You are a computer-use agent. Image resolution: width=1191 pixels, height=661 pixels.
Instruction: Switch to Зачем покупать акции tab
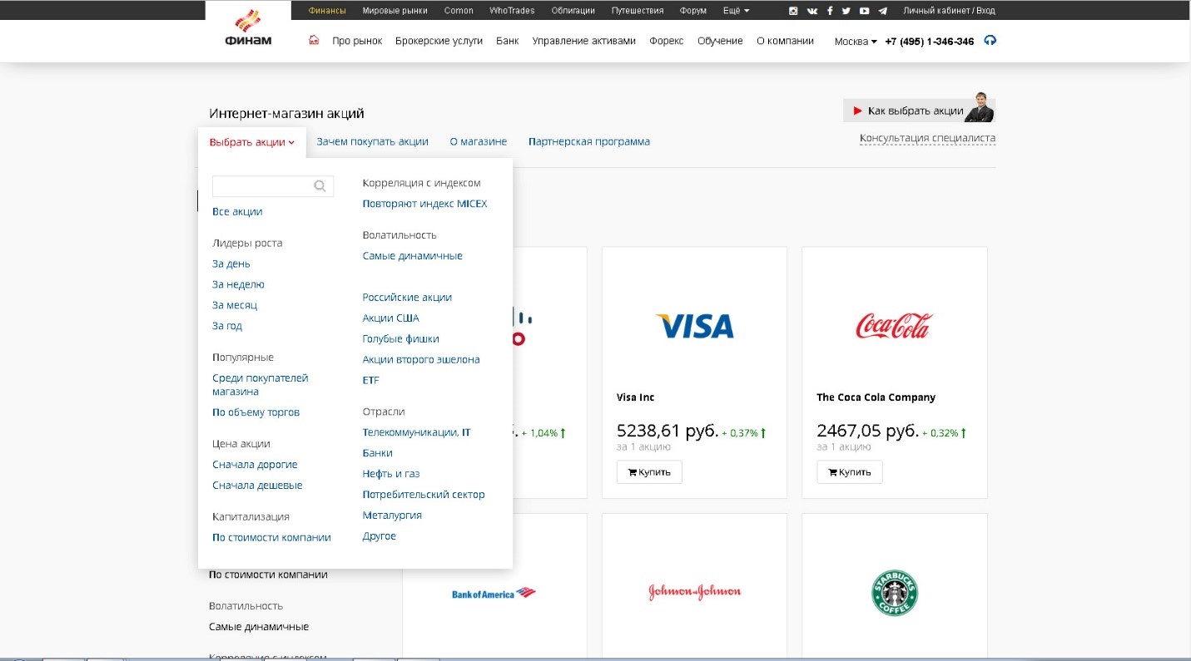(372, 141)
